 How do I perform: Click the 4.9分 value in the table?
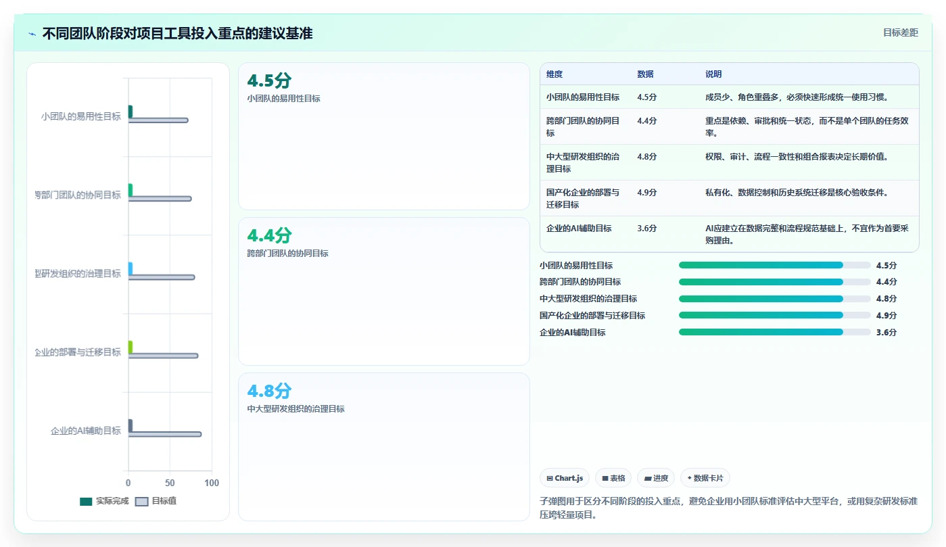click(x=647, y=193)
